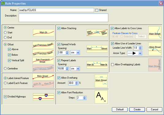Close the Rule Properties dialog
This screenshot has width=164, height=115.
tap(161, 3)
